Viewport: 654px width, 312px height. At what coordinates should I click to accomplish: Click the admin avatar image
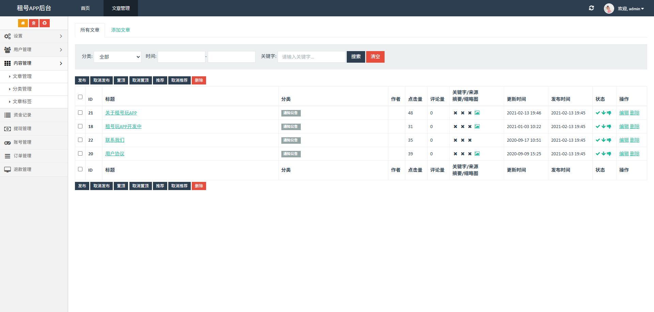[609, 9]
